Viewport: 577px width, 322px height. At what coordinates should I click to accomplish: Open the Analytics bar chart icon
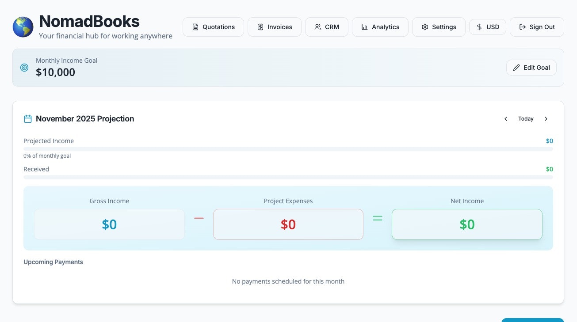[x=364, y=27]
